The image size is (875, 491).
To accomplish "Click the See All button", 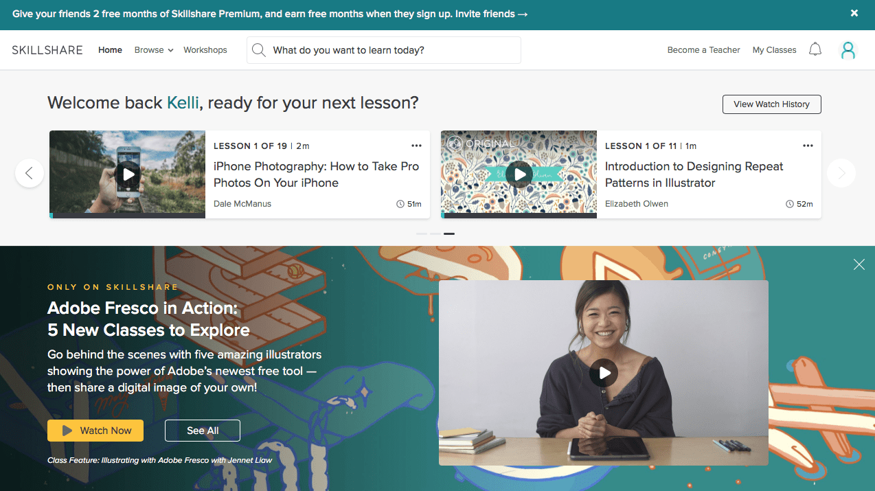I will tap(203, 431).
